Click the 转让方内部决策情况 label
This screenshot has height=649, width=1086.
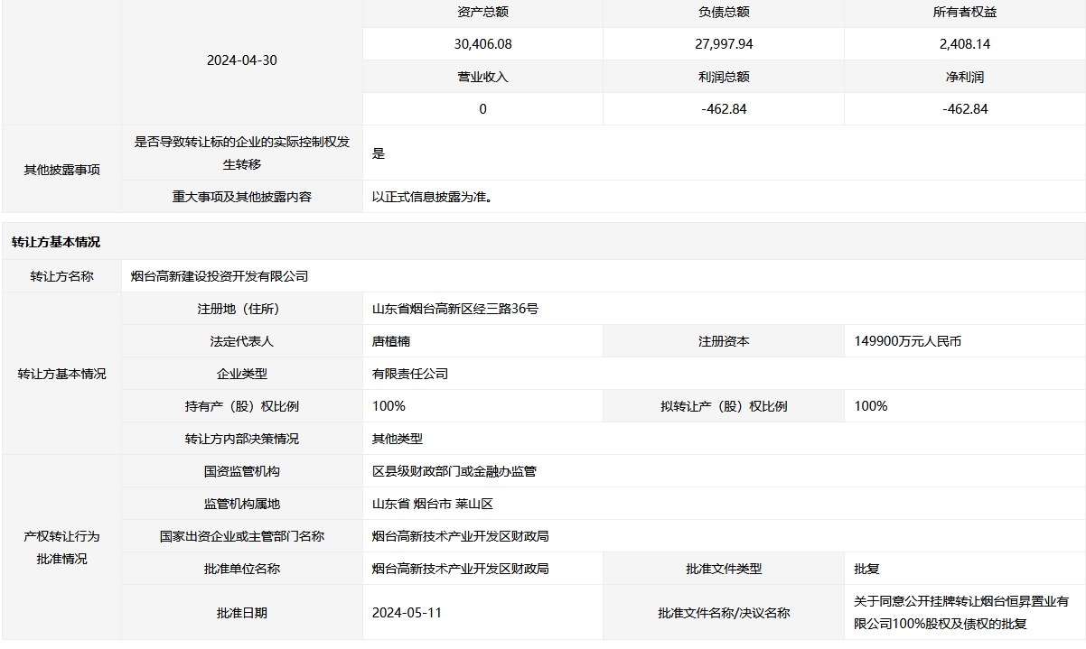(241, 439)
